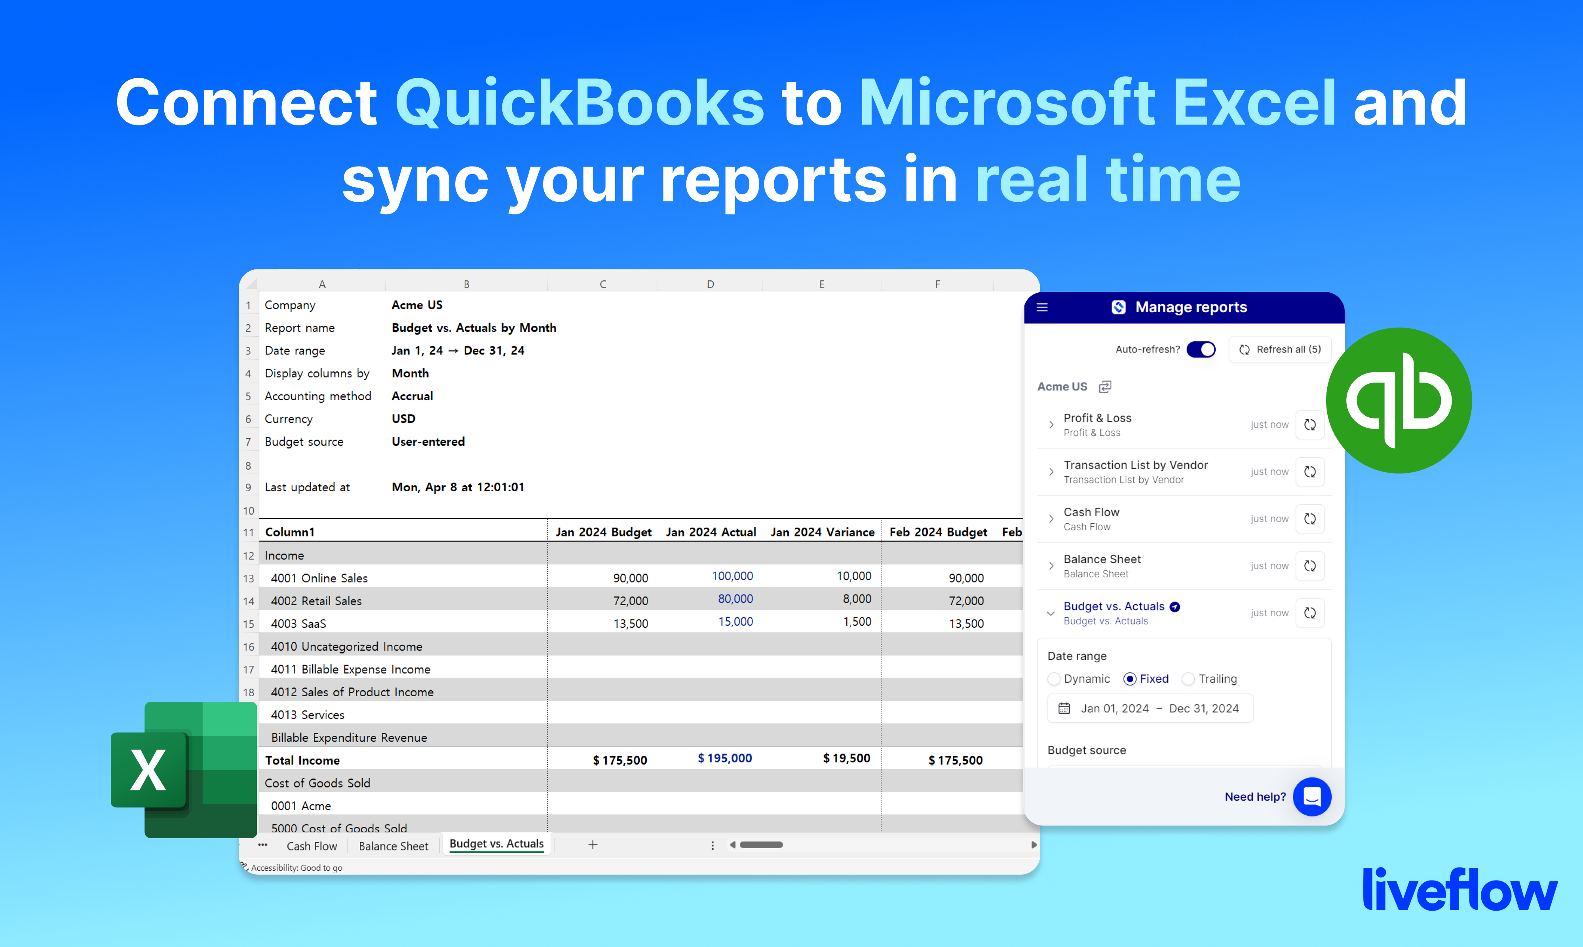Viewport: 1583px width, 947px height.
Task: Click the Jan 2024 Actual header cell
Action: click(x=711, y=532)
